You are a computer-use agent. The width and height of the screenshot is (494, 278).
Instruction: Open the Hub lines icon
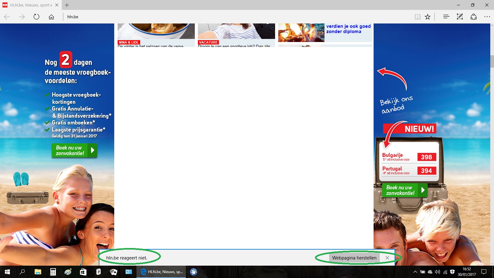446,17
